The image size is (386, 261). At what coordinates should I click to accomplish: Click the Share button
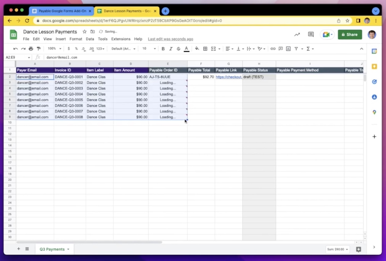[350, 34]
